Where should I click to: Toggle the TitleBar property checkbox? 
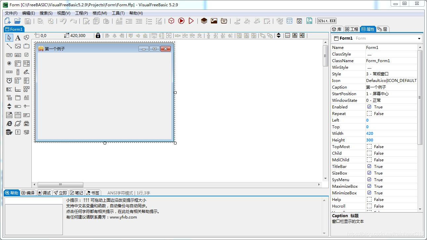click(369, 166)
